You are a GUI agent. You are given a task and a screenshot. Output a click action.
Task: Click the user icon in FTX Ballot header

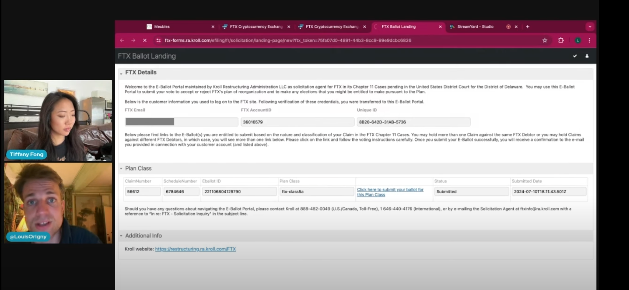[x=587, y=56]
